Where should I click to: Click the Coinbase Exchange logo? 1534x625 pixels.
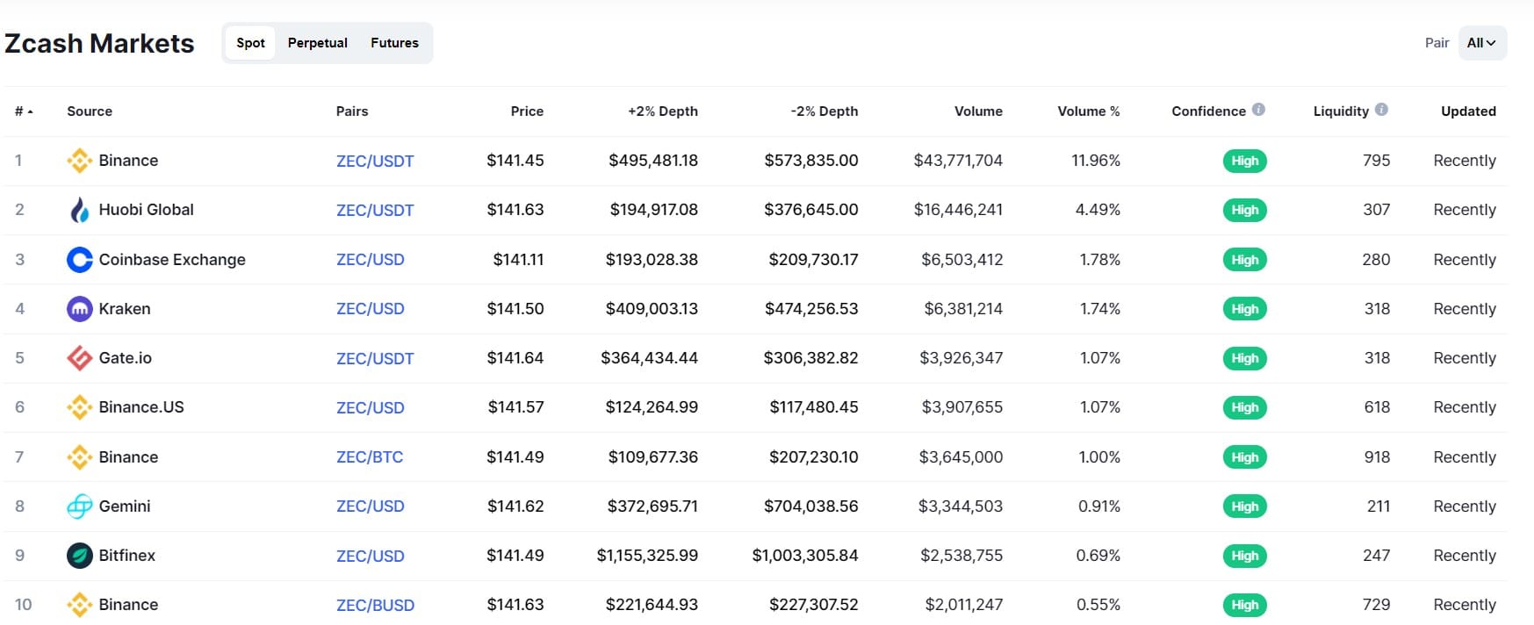(80, 260)
